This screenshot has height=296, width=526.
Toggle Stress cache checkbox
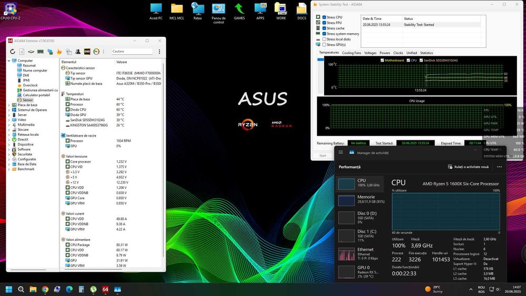tap(325, 28)
